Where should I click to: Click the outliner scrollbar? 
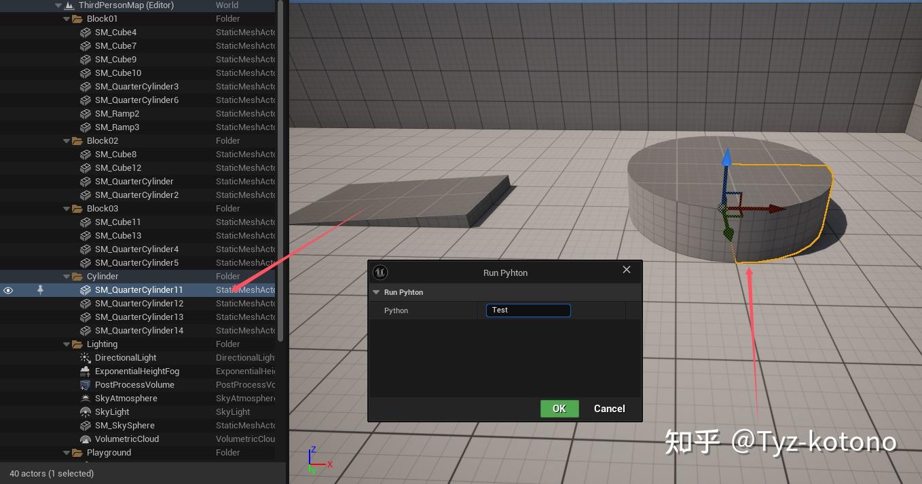coord(279,169)
